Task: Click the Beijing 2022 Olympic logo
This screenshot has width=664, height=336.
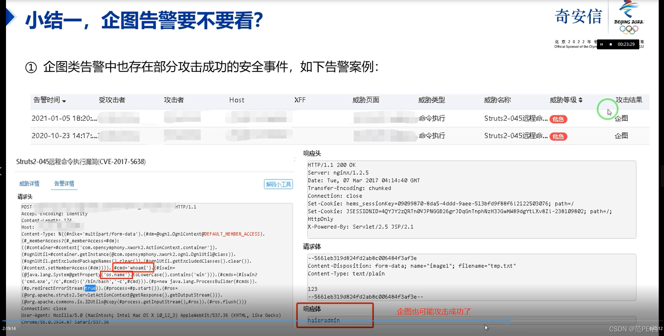Action: (629, 18)
